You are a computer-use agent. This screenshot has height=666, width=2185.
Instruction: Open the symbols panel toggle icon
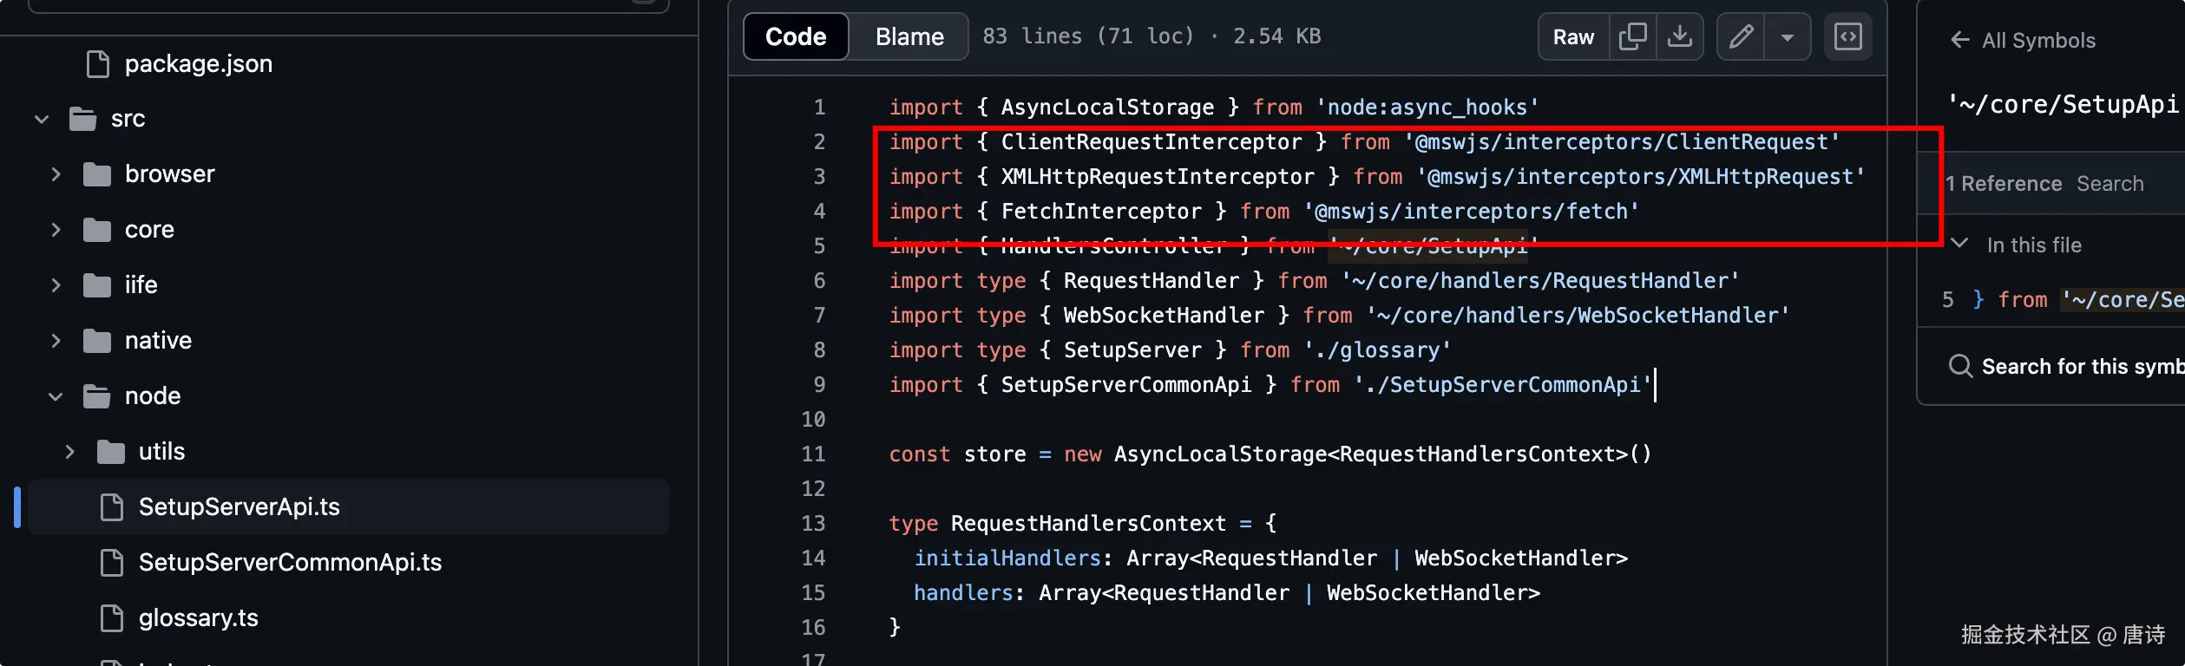coord(1848,36)
